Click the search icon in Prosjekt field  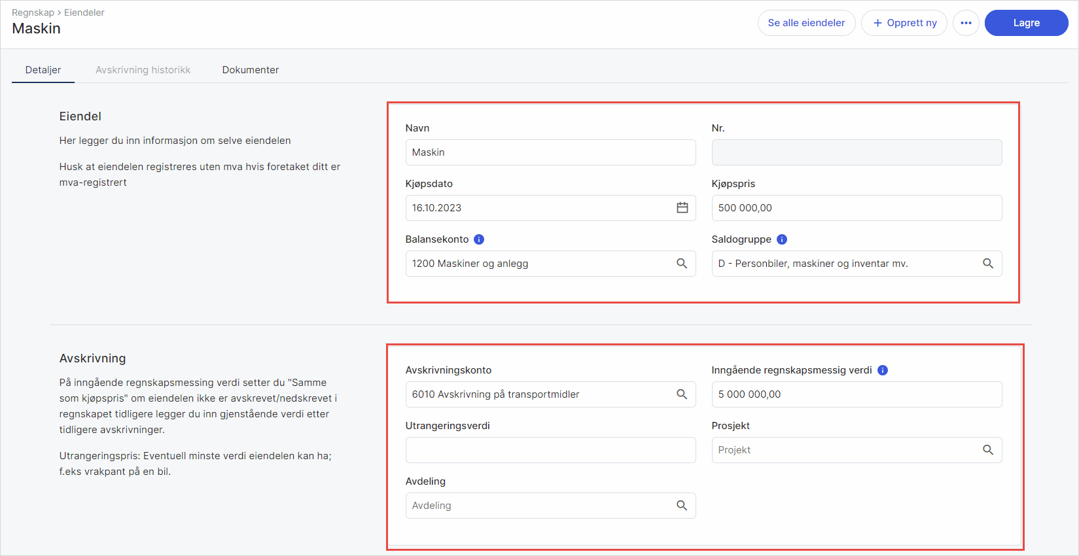tap(988, 449)
